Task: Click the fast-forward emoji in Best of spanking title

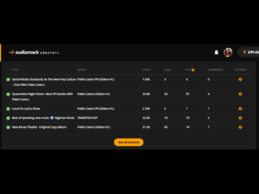Action: (52, 118)
